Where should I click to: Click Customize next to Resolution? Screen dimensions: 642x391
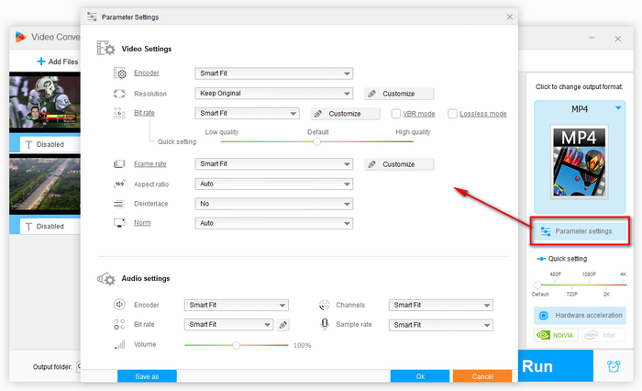pyautogui.click(x=399, y=94)
